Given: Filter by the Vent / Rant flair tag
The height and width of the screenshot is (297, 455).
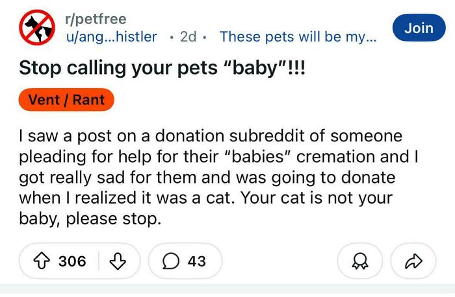Looking at the screenshot, I should (66, 100).
